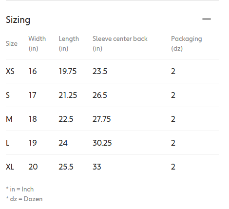The width and height of the screenshot is (229, 209).
Task: Select the Size column header
Action: point(12,43)
